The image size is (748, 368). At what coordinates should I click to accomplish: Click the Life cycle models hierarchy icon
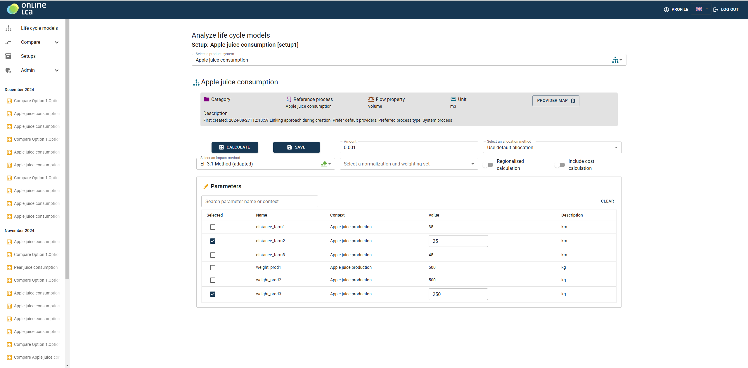(x=8, y=28)
